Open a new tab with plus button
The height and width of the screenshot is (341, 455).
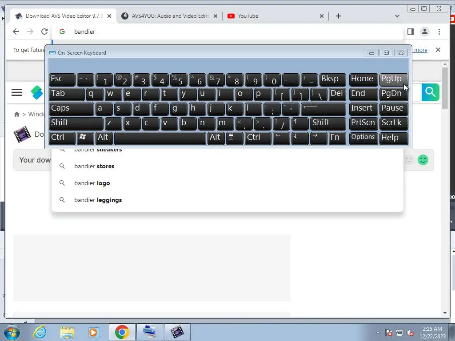pos(338,16)
